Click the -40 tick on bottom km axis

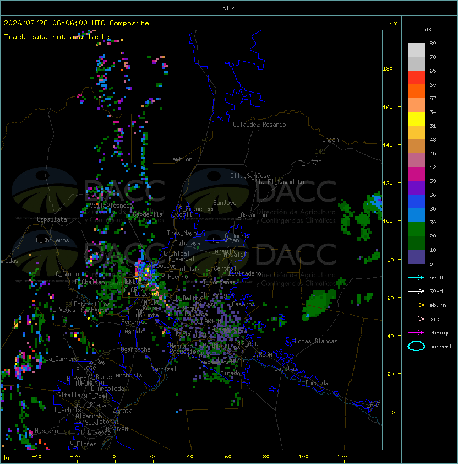click(36, 457)
